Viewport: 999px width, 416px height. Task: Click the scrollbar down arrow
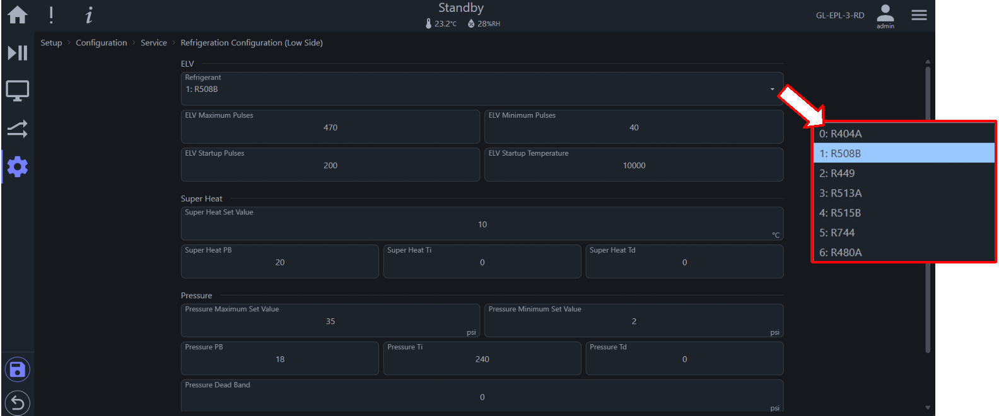[928, 408]
